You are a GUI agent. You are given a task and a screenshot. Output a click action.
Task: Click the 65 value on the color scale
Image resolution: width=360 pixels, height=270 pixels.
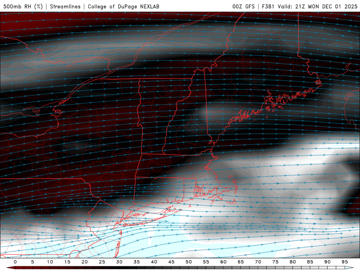point(241,262)
